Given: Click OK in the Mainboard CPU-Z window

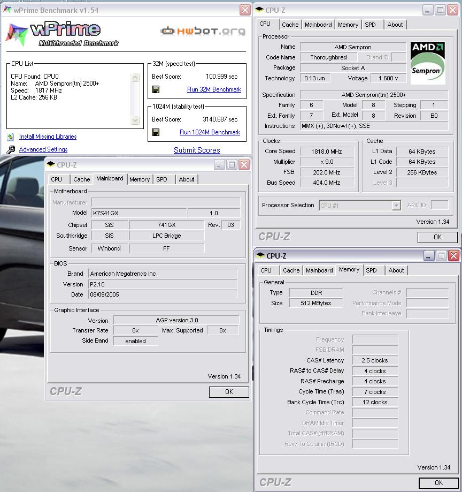Looking at the screenshot, I should pos(229,391).
